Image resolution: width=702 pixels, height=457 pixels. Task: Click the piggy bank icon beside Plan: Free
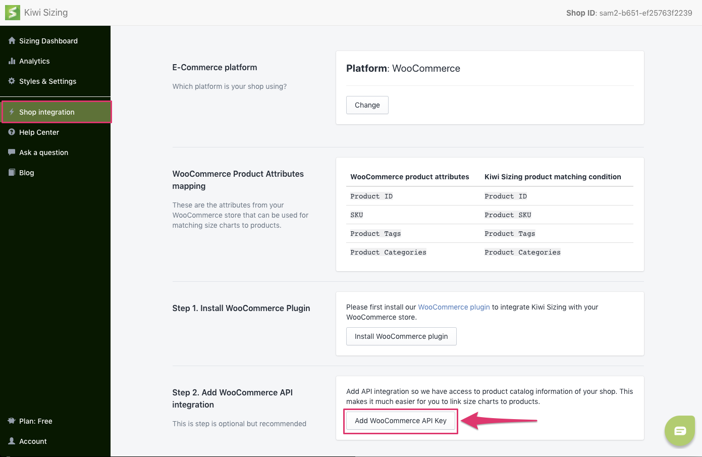point(12,421)
